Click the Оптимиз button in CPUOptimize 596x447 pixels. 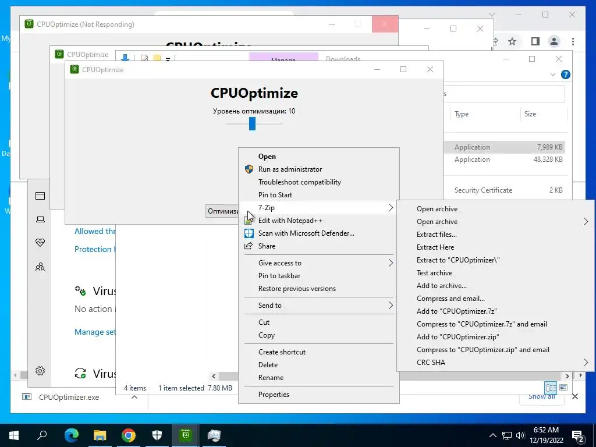223,211
